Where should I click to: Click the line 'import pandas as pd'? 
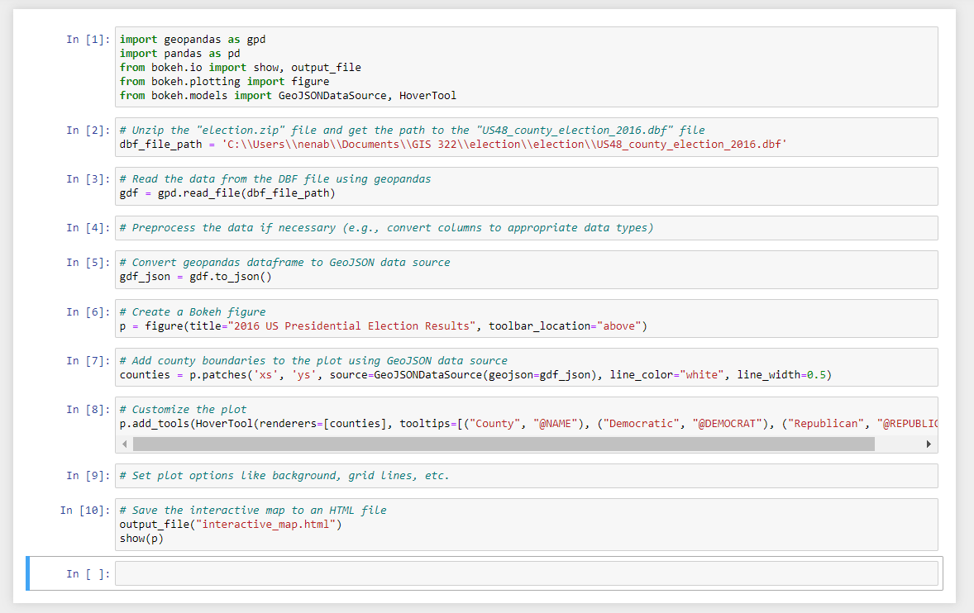179,54
